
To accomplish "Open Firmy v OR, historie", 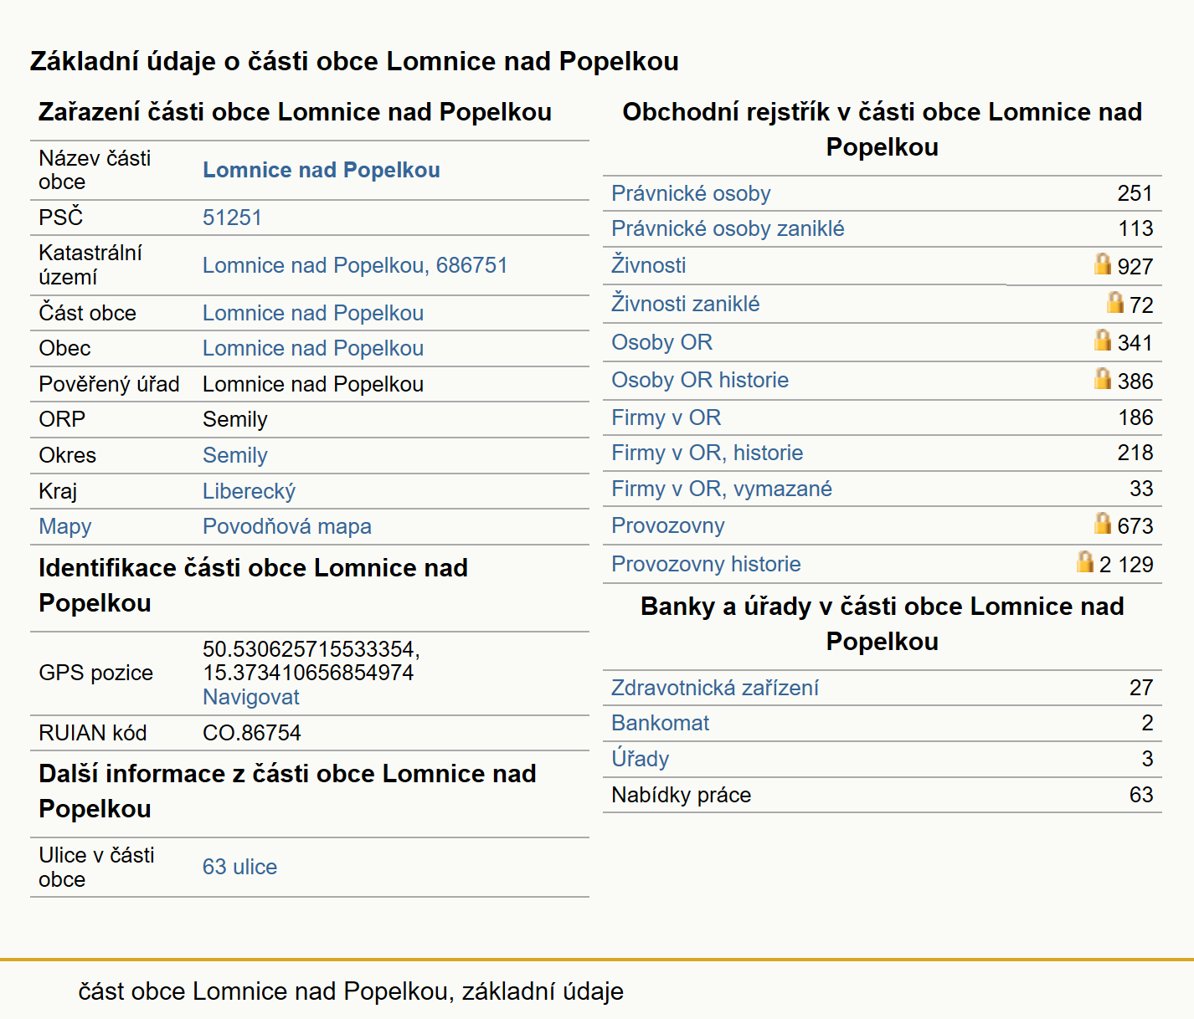I will [x=707, y=453].
